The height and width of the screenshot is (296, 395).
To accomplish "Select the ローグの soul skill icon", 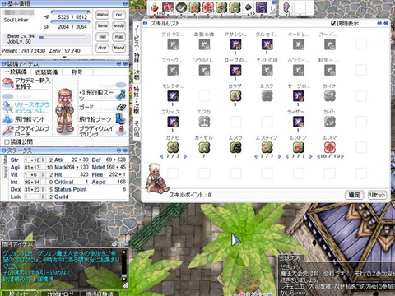I will pos(235,70).
